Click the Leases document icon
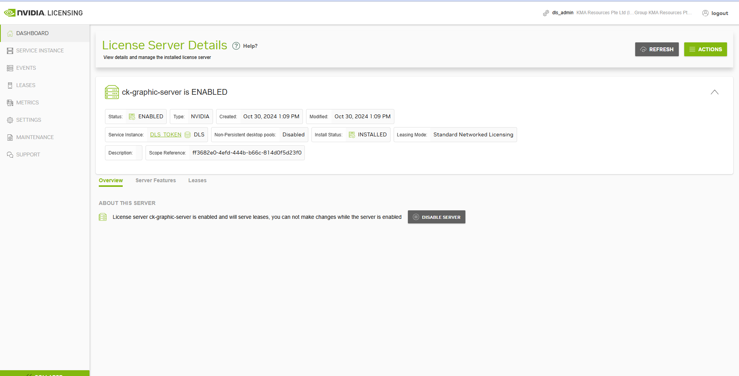 click(x=10, y=86)
